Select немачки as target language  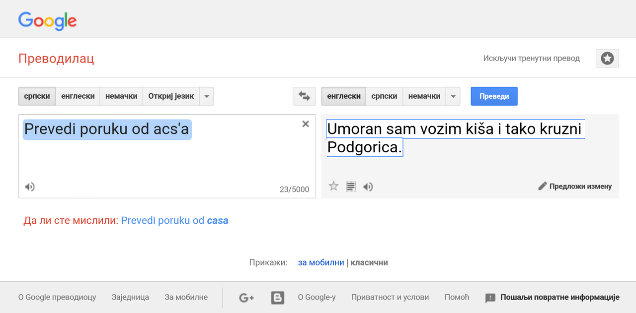[424, 96]
